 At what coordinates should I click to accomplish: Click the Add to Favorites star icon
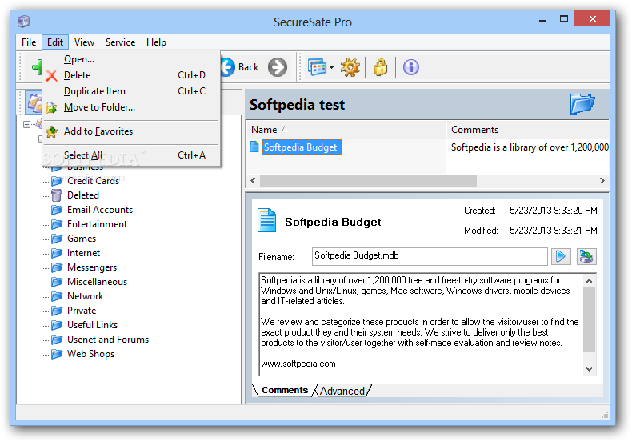[x=51, y=131]
